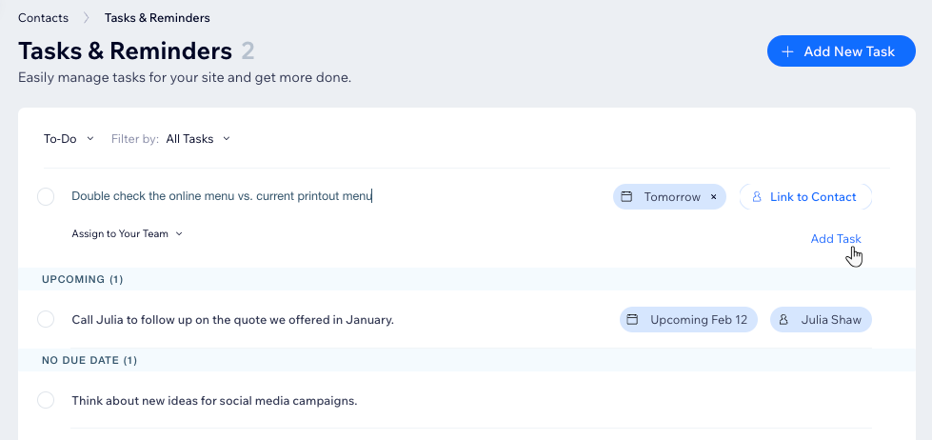
Task: Click the person icon in the Julia Shaw chip
Action: 783,320
